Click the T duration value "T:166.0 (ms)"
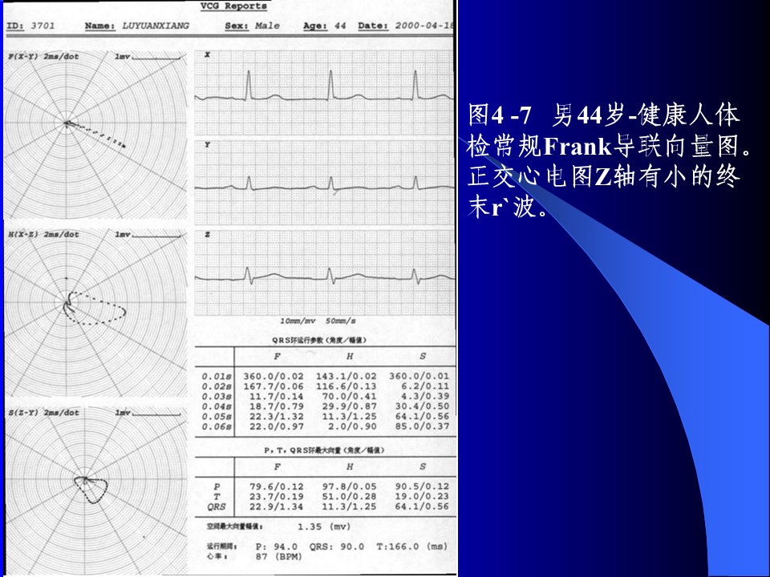Screen dimensions: 770x577 click(411, 547)
